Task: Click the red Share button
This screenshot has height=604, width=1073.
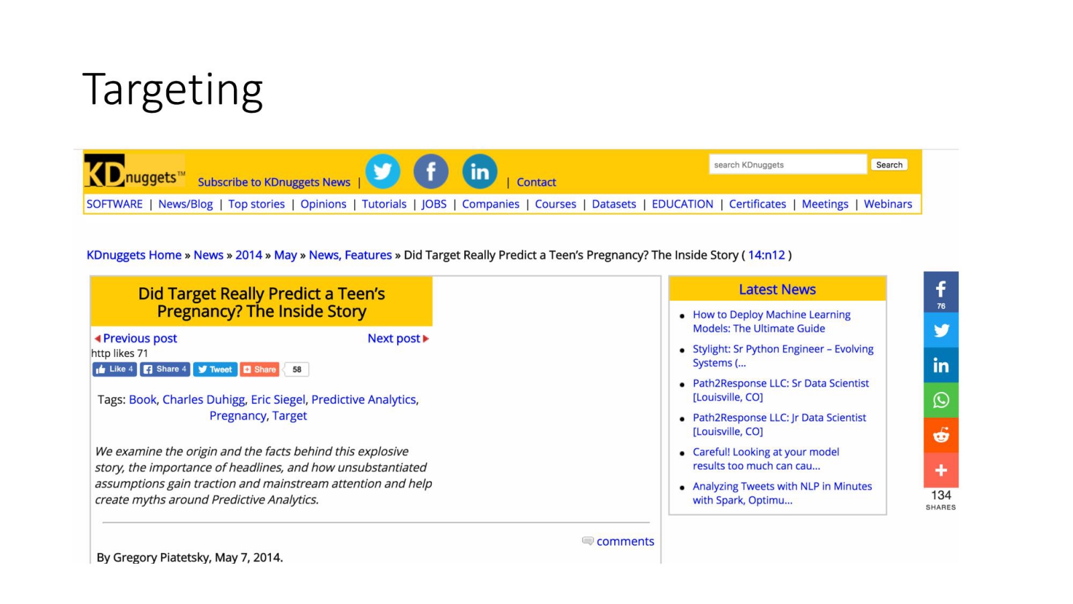Action: click(x=260, y=369)
